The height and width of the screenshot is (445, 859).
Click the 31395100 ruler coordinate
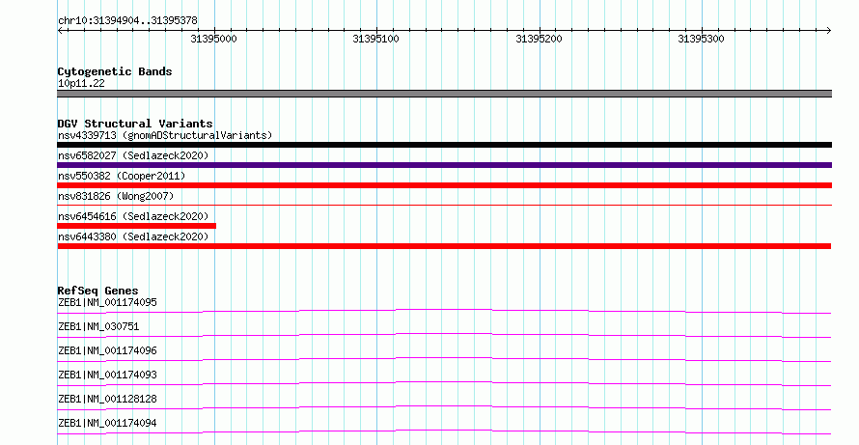(x=375, y=39)
